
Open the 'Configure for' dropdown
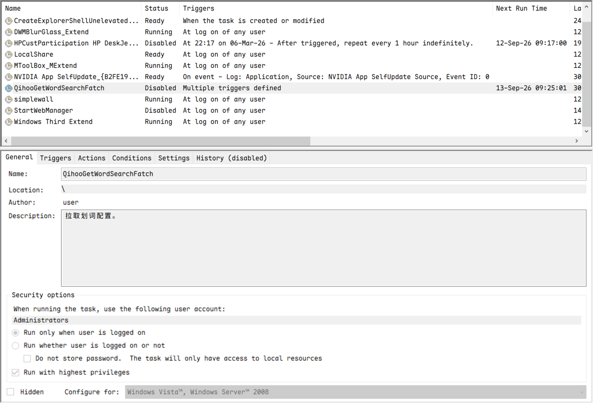(356, 392)
